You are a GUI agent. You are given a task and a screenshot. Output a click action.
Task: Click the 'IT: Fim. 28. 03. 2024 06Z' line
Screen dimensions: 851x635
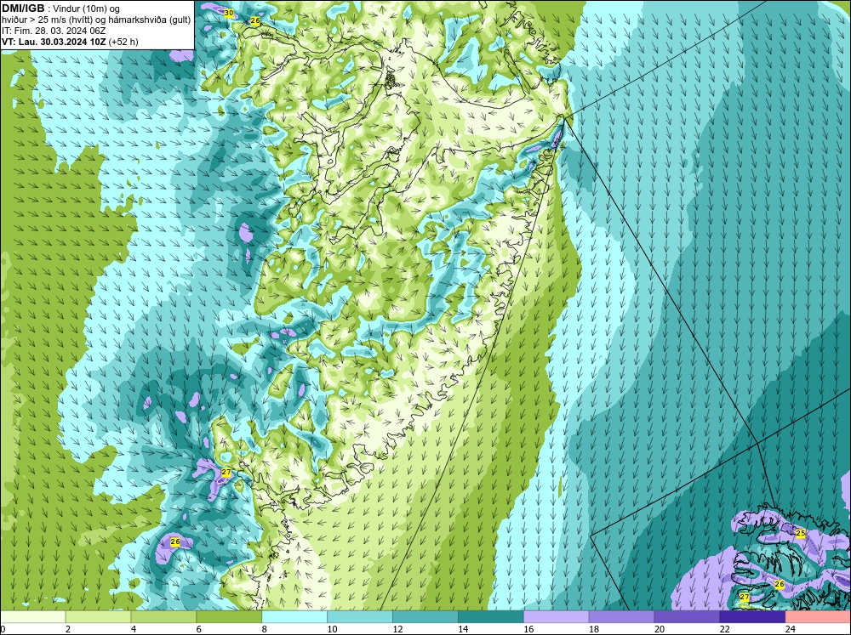[x=54, y=31]
